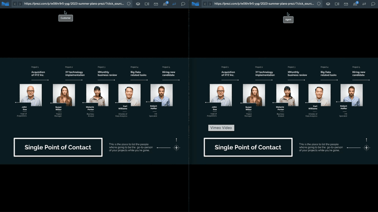Click the swap arrows icon in Agent toolbar
The height and width of the screenshot is (212, 378).
point(364,4)
